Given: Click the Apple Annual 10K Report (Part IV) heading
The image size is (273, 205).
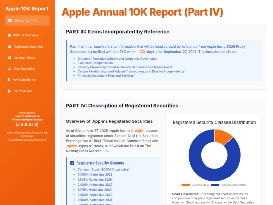Looking at the screenshot, I should click(x=143, y=12).
